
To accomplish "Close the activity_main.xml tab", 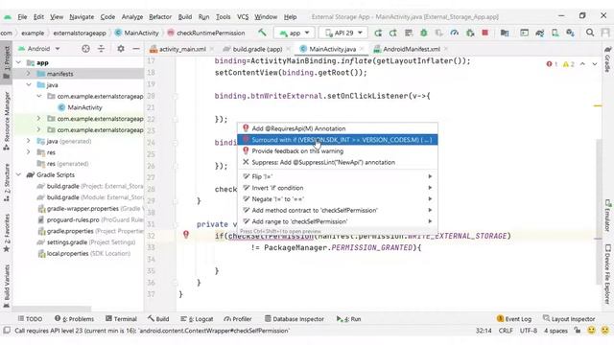I will coord(212,49).
